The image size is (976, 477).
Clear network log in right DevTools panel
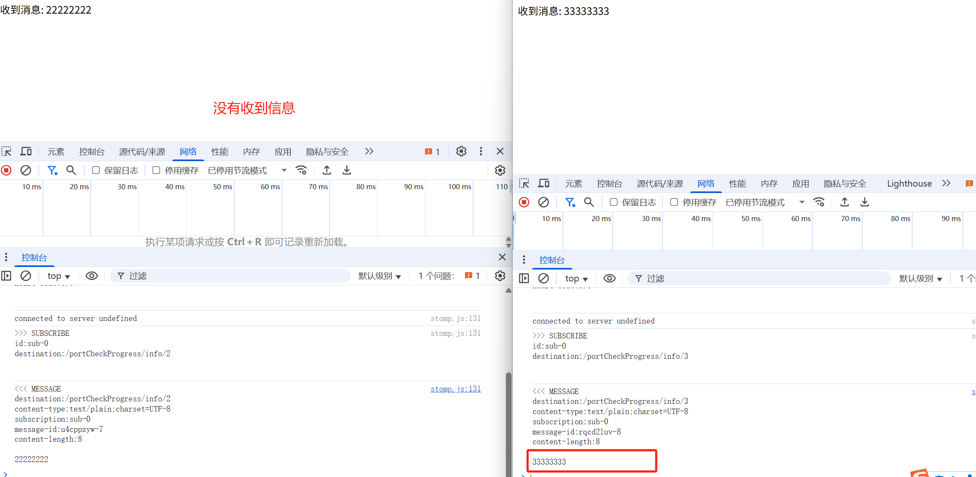click(x=543, y=202)
